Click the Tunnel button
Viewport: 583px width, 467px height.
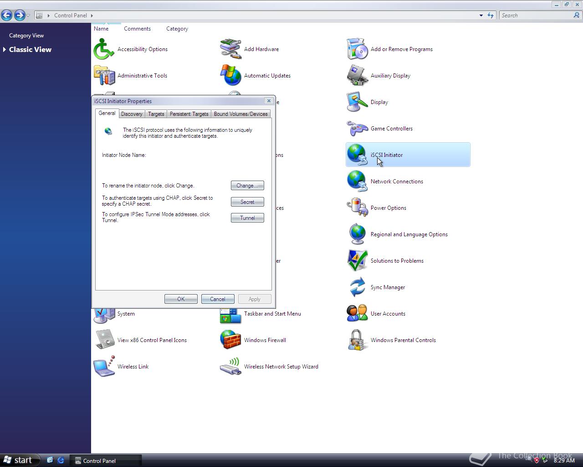coord(247,218)
